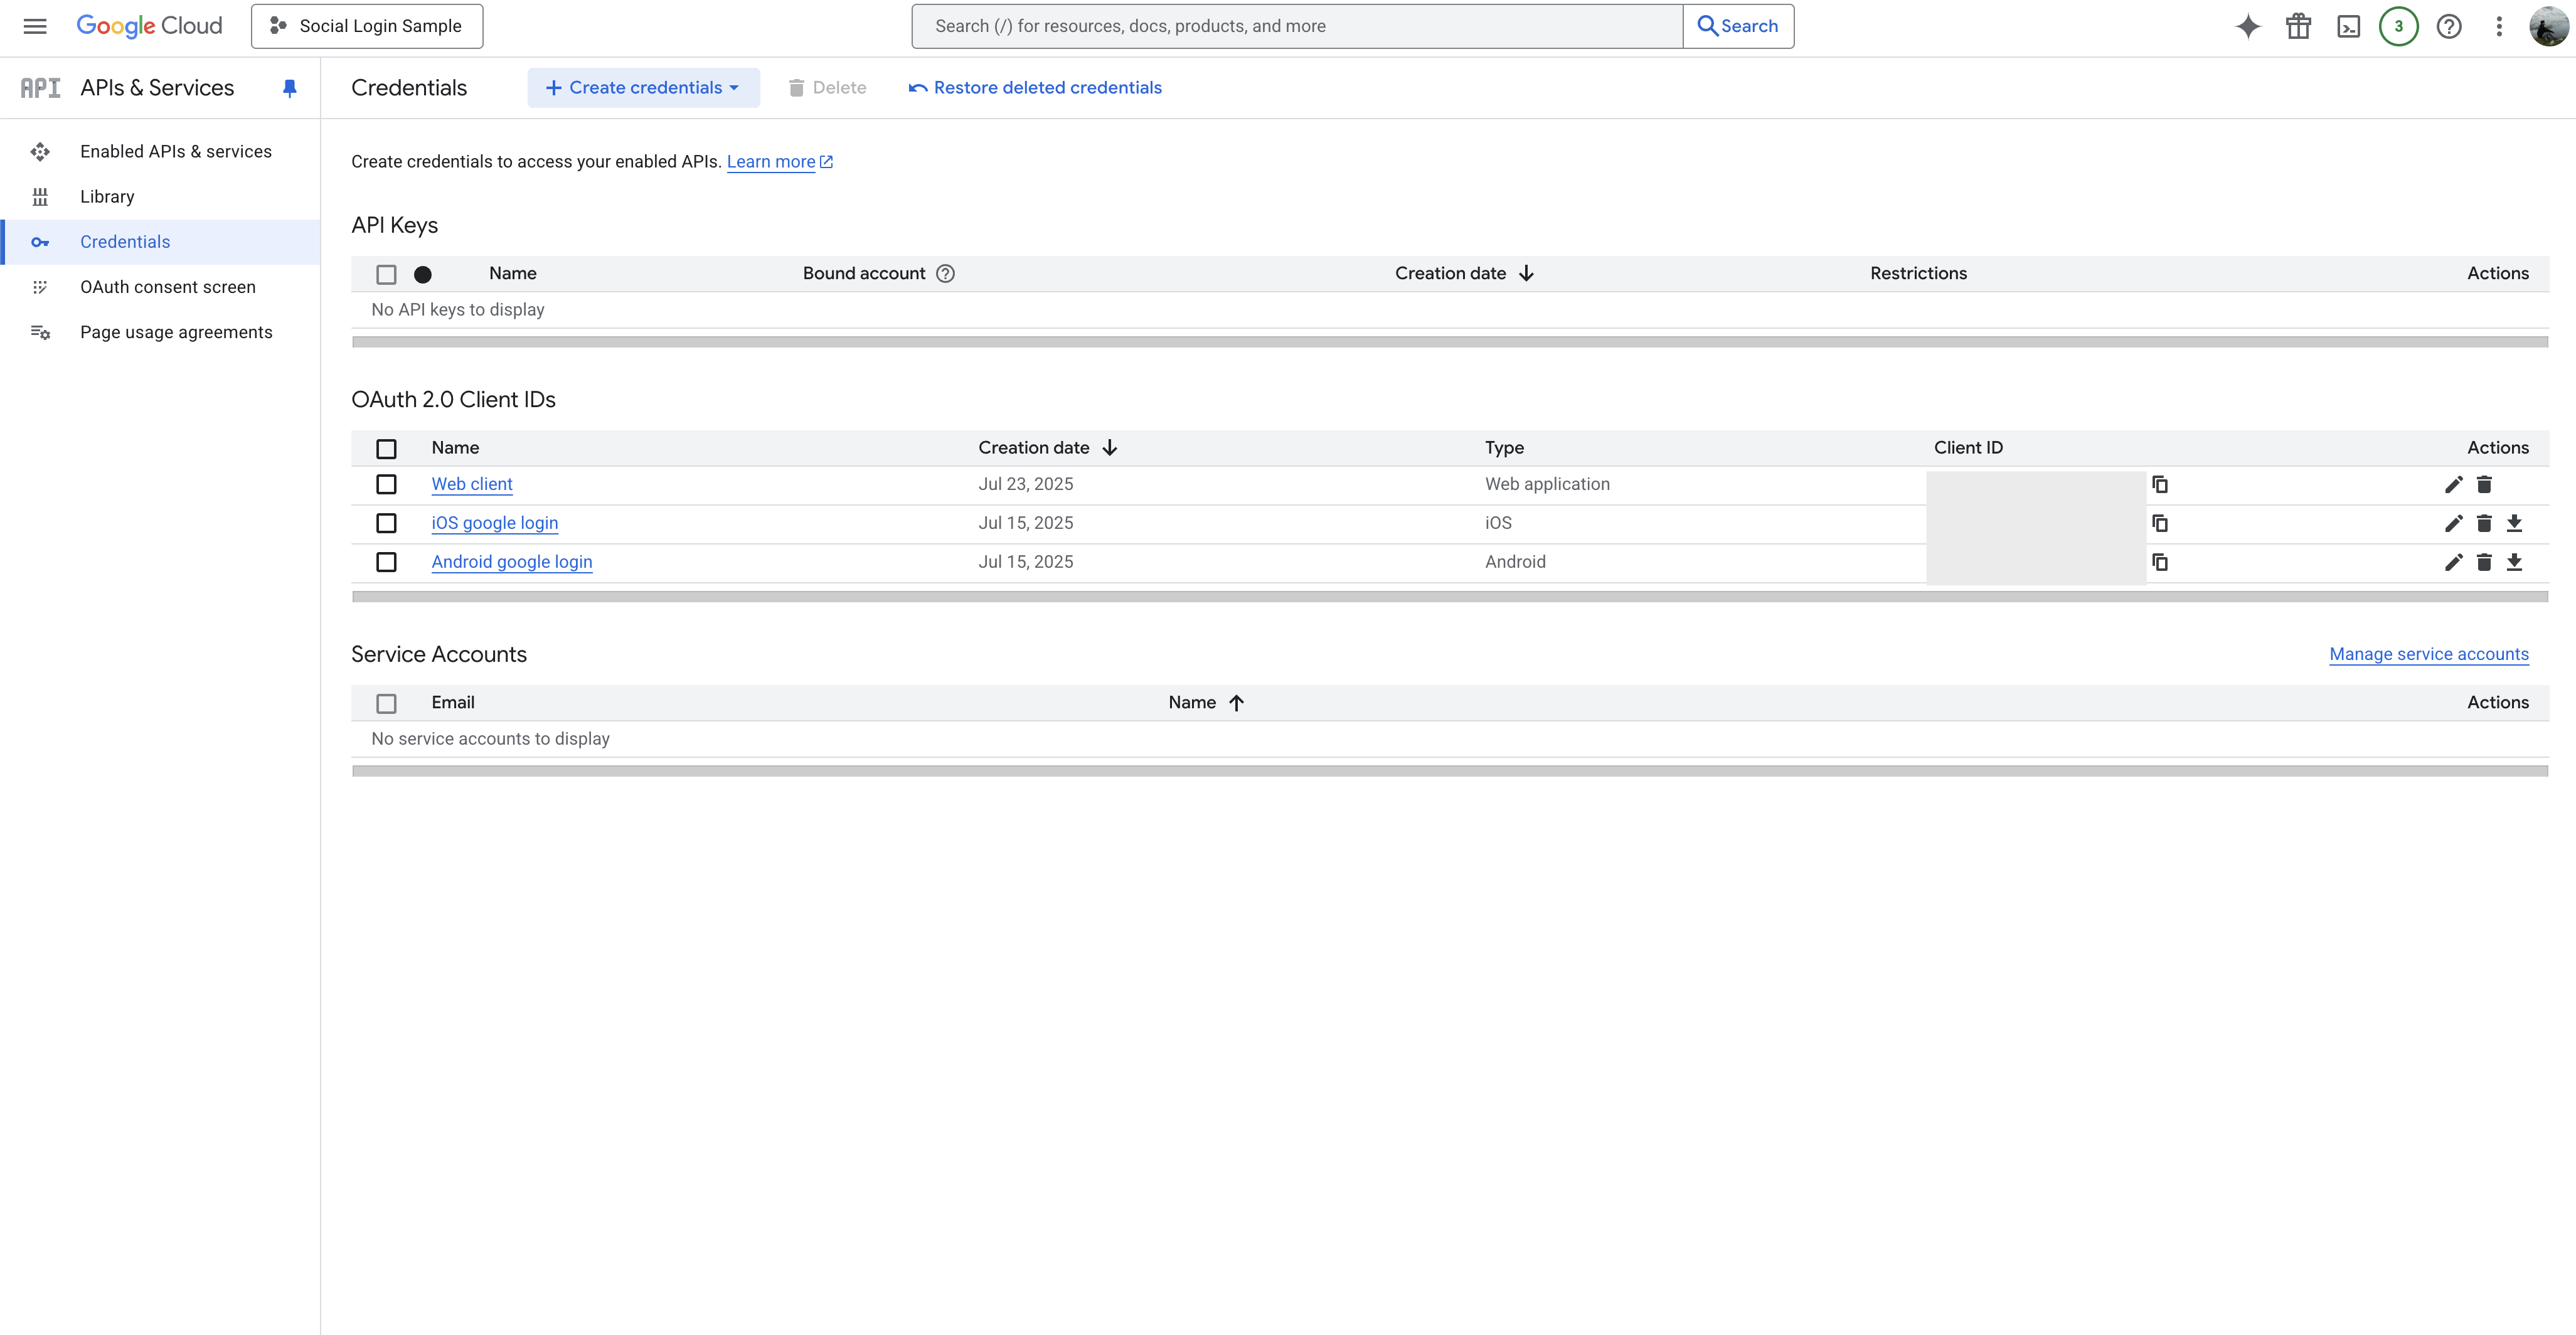Open Manage service accounts link
2576x1335 pixels.
point(2428,655)
